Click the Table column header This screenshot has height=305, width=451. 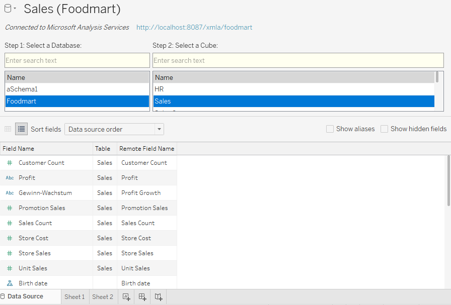coord(105,148)
